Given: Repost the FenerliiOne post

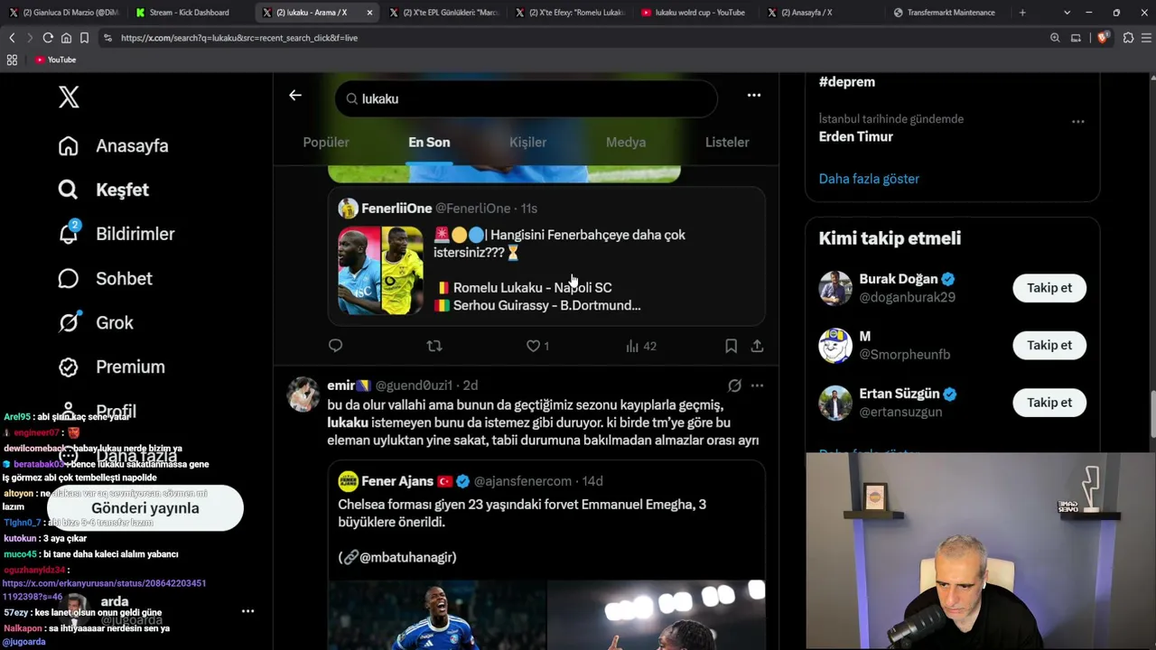Looking at the screenshot, I should click(x=434, y=346).
